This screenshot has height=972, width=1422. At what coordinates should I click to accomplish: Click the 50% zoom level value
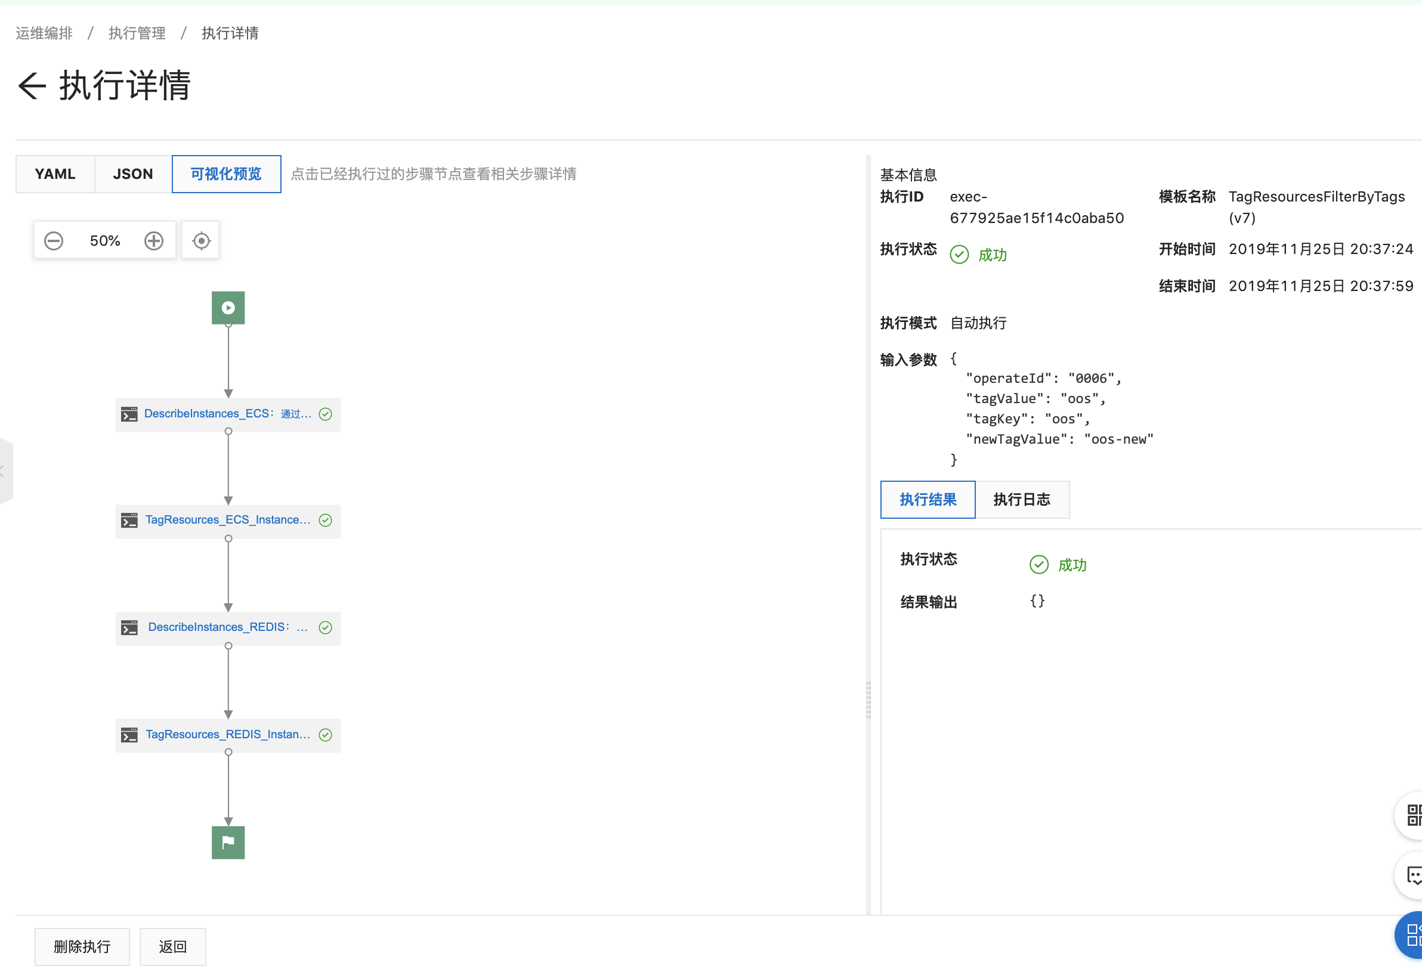pyautogui.click(x=104, y=240)
